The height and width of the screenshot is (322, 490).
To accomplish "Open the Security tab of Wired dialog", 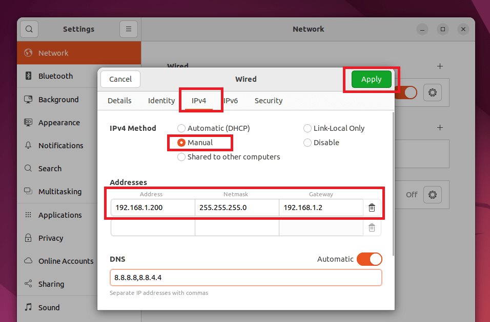I will (268, 101).
